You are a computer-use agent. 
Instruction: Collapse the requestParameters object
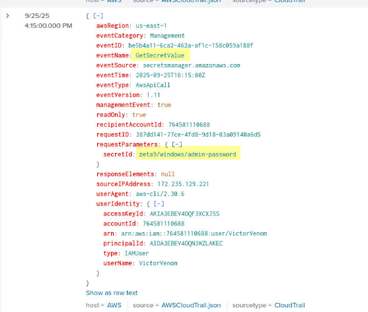pyautogui.click(x=176, y=144)
